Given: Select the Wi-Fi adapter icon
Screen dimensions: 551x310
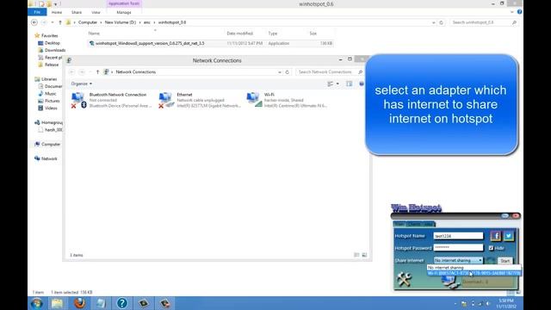Looking at the screenshot, I should pos(254,100).
